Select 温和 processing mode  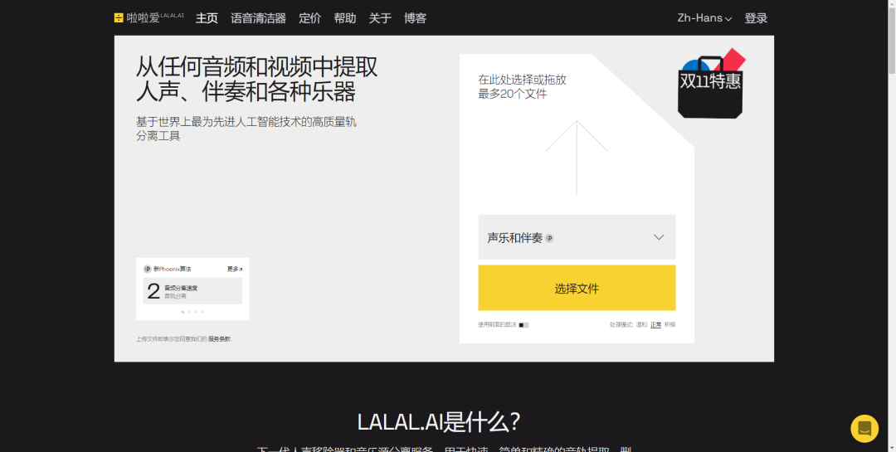tap(641, 324)
